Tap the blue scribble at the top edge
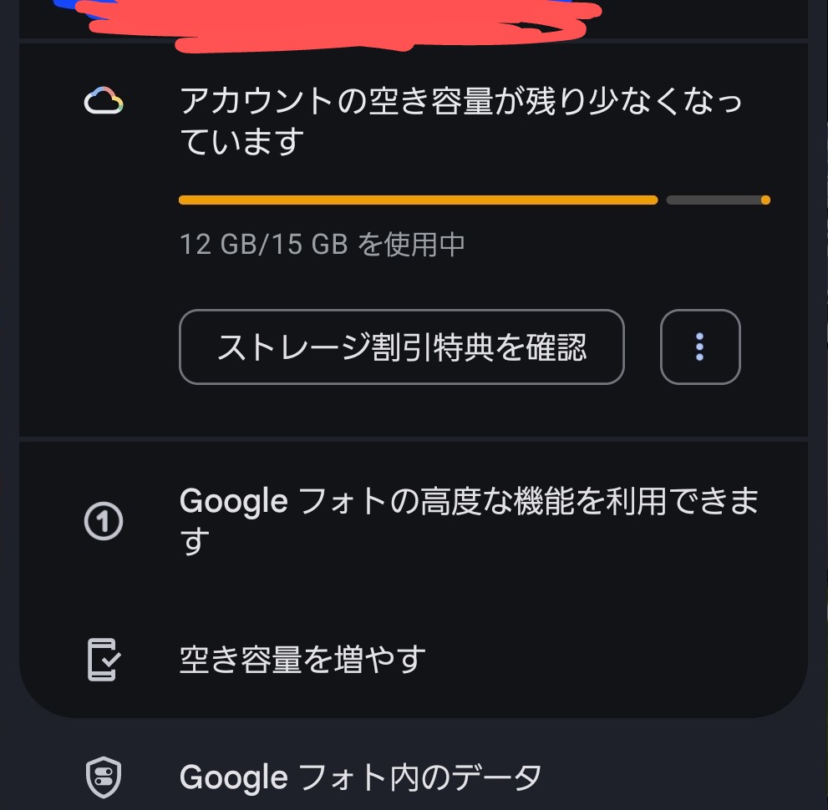This screenshot has height=810, width=828. (66, 5)
